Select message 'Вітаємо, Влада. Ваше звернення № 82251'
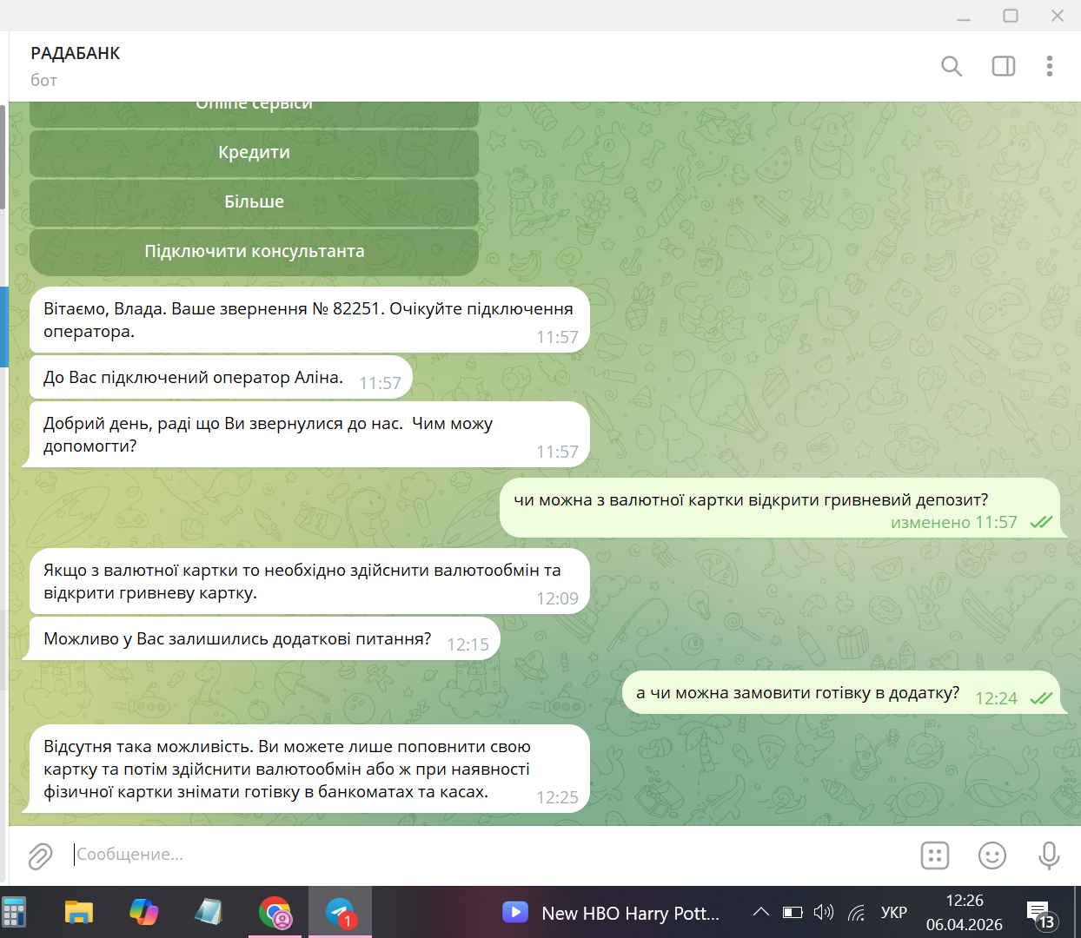Image resolution: width=1081 pixels, height=938 pixels. click(309, 320)
